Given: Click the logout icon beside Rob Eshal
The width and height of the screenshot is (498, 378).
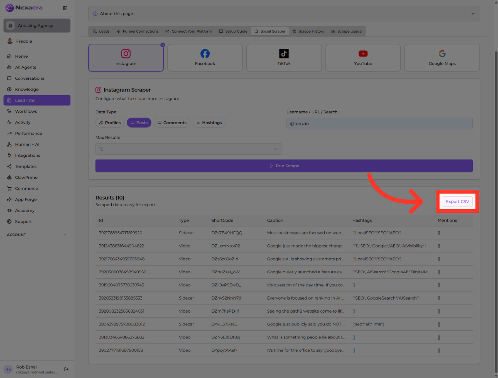Looking at the screenshot, I should tap(67, 369).
